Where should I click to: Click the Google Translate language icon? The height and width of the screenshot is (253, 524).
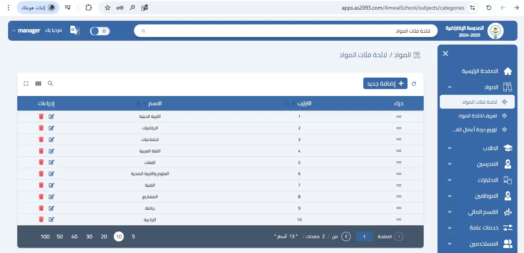coord(75,31)
